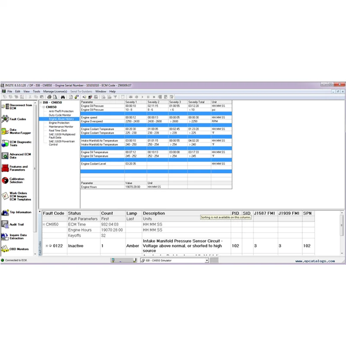The image size is (346, 346).
Task: Select Engine Abuse History tree item
Action: click(61, 119)
